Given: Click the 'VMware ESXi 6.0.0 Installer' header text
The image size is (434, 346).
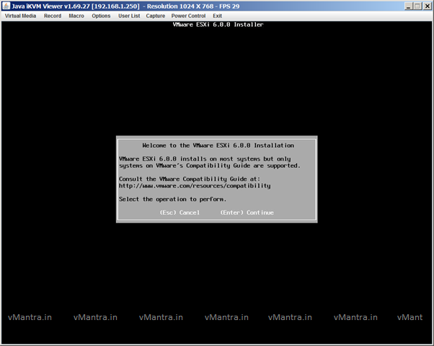Looking at the screenshot, I should 218,25.
